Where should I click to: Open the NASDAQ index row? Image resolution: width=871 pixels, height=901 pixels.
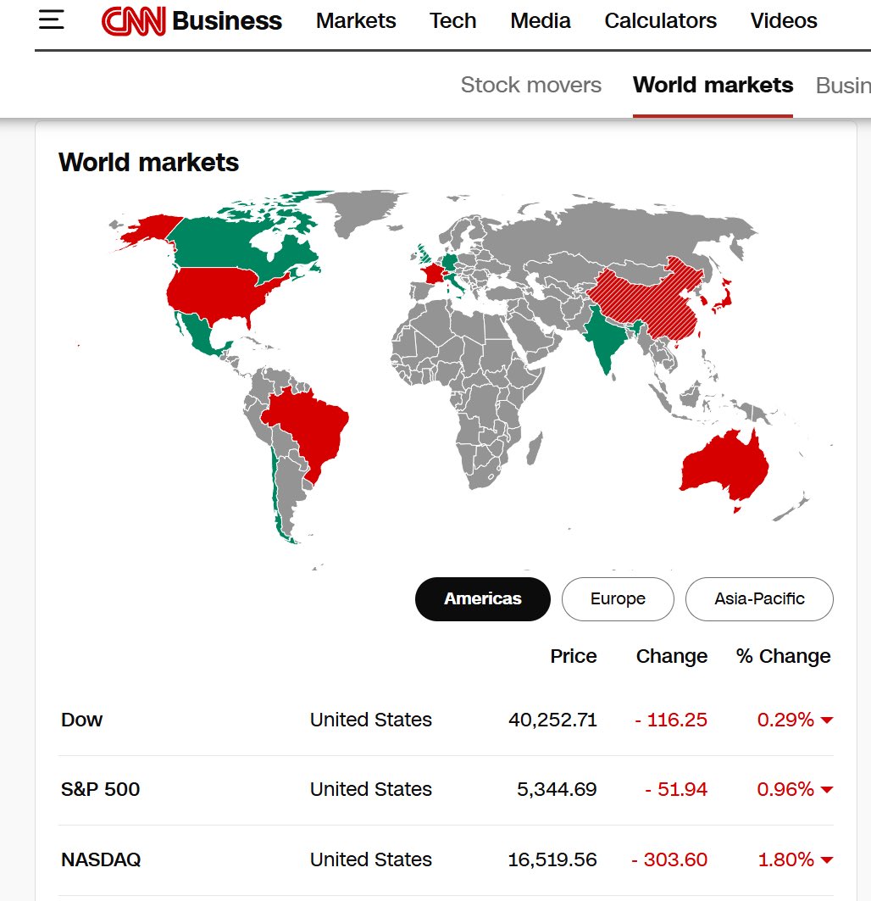[x=446, y=859]
